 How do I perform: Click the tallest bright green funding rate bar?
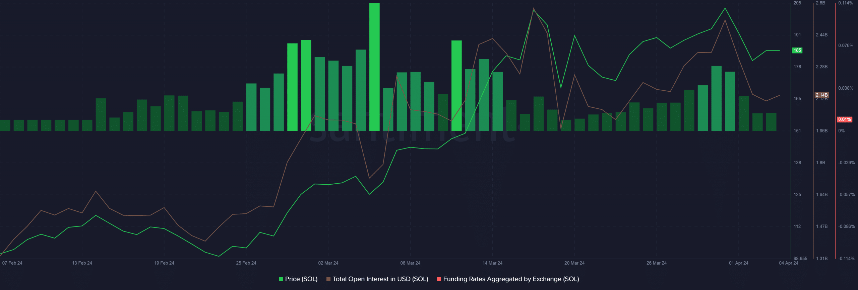pyautogui.click(x=374, y=67)
